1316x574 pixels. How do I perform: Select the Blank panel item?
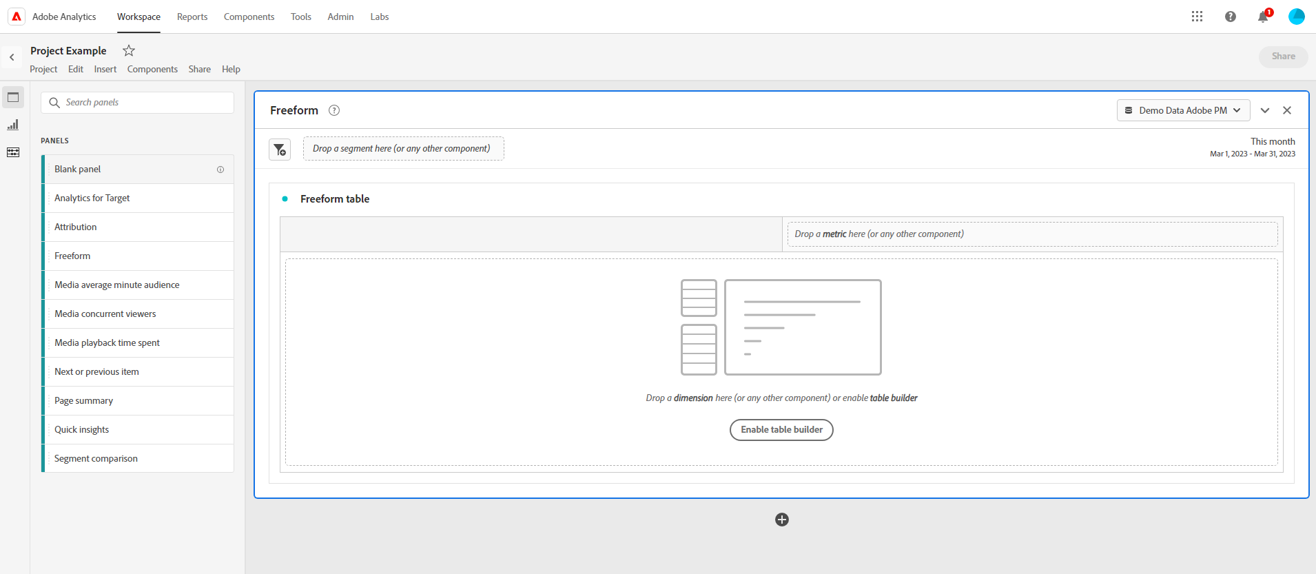138,170
